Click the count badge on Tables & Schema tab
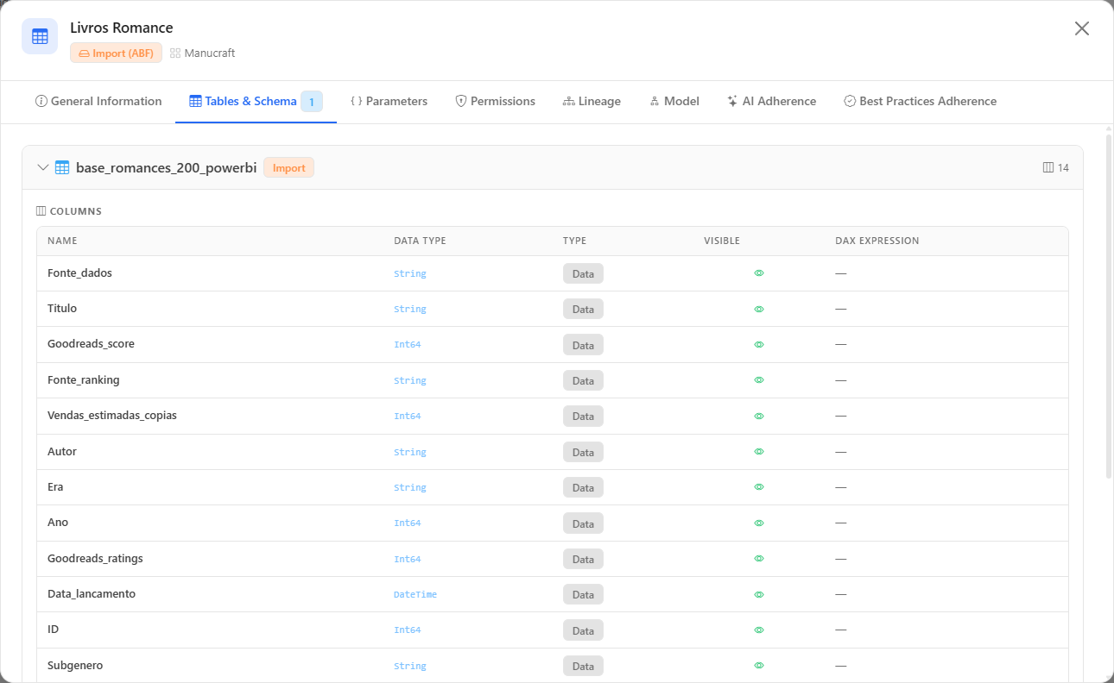 click(312, 102)
